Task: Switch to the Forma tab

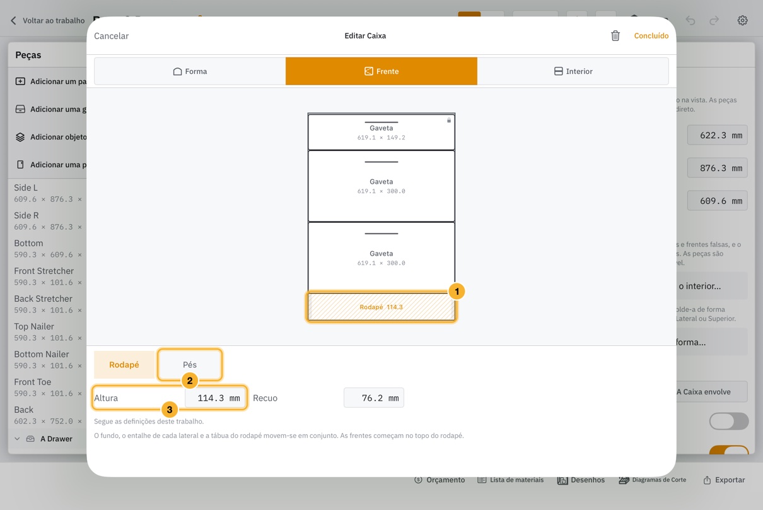Action: point(190,71)
